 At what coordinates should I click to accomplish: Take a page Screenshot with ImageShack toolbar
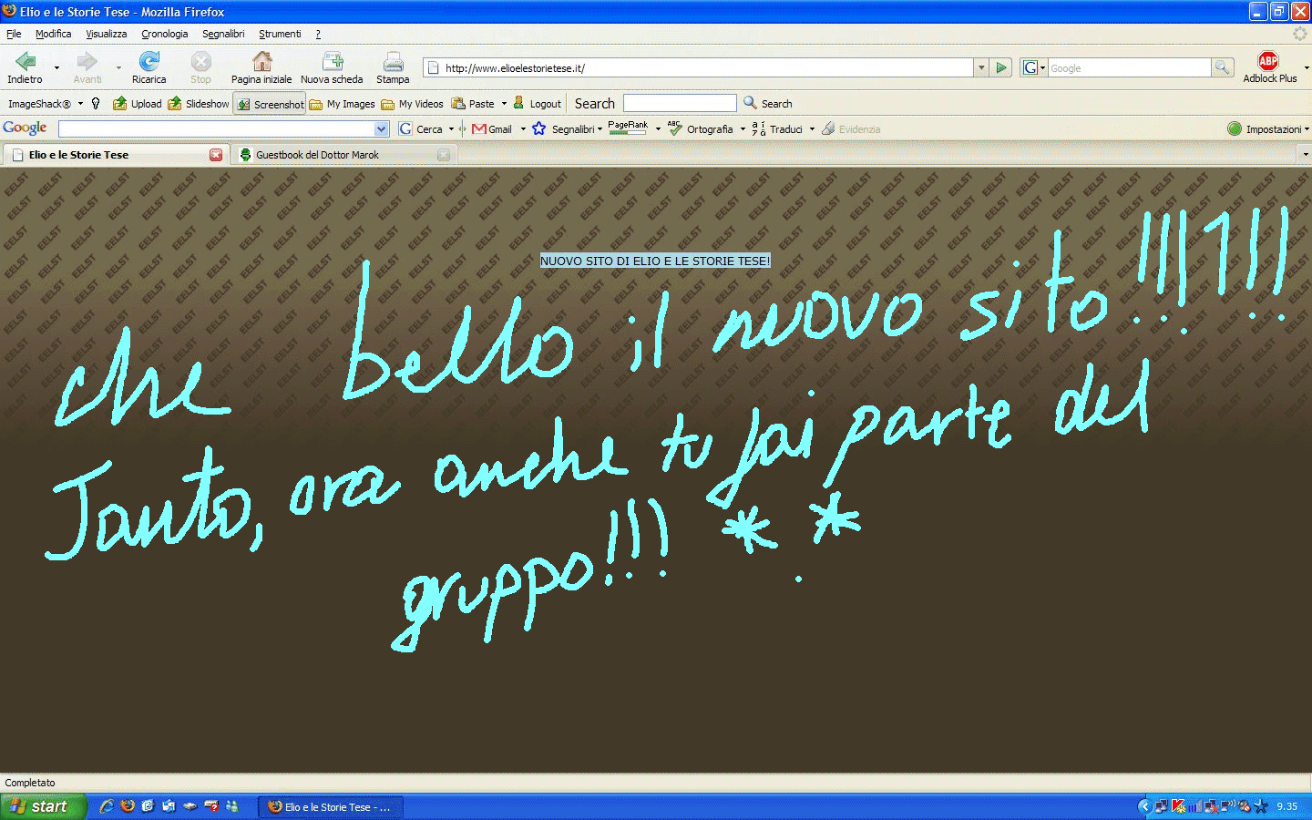[270, 104]
